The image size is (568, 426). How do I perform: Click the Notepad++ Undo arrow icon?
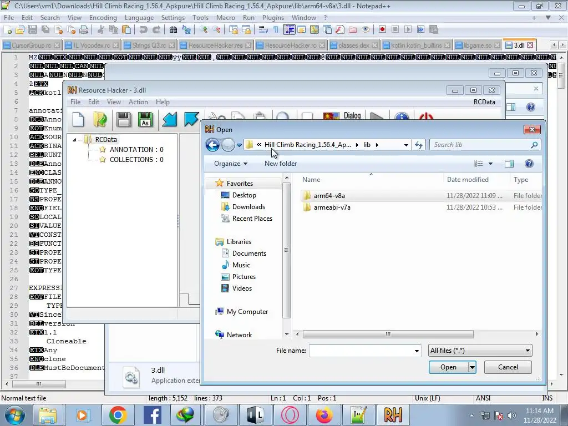tap(144, 30)
